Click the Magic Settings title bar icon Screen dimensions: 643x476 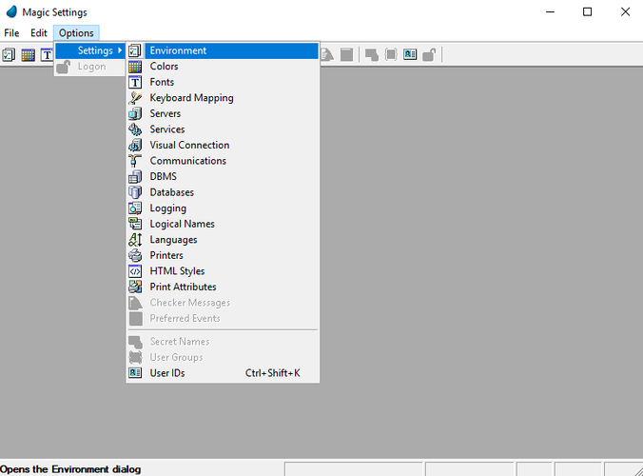pyautogui.click(x=11, y=11)
